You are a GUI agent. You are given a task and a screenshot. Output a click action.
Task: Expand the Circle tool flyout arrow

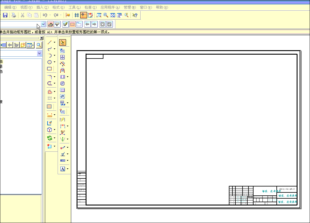[55, 62]
